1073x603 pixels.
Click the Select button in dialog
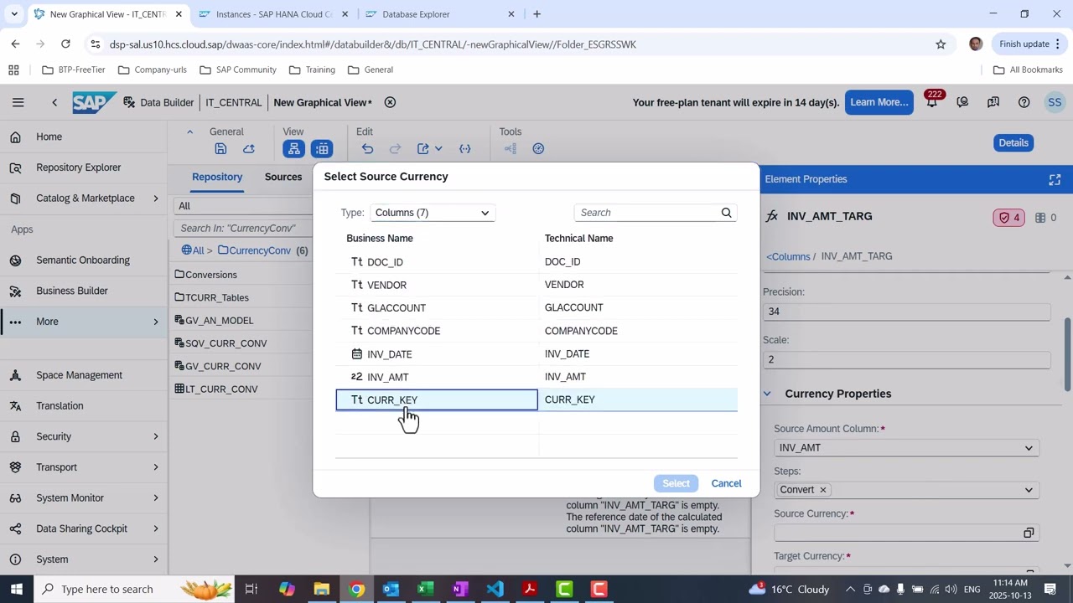coord(676,483)
